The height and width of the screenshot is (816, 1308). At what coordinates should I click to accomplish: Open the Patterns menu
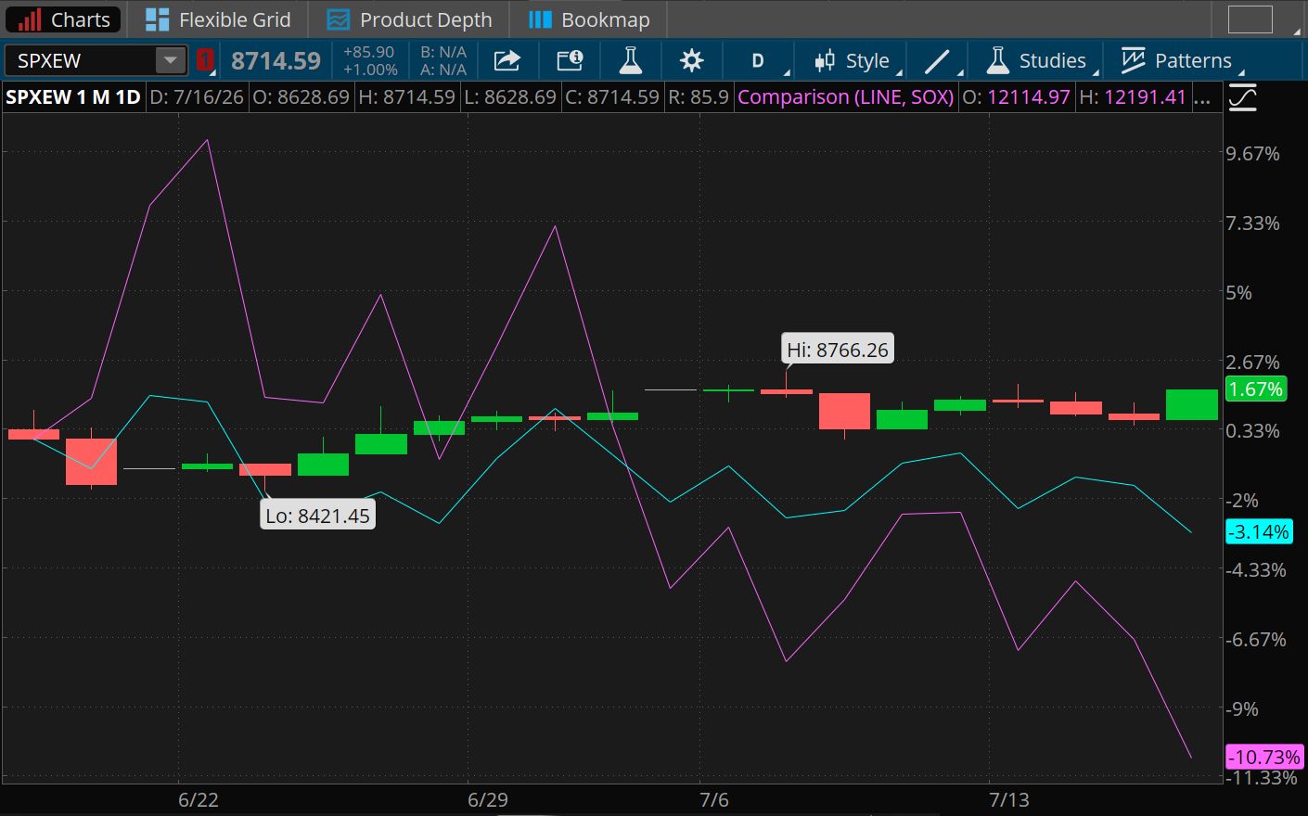1176,61
